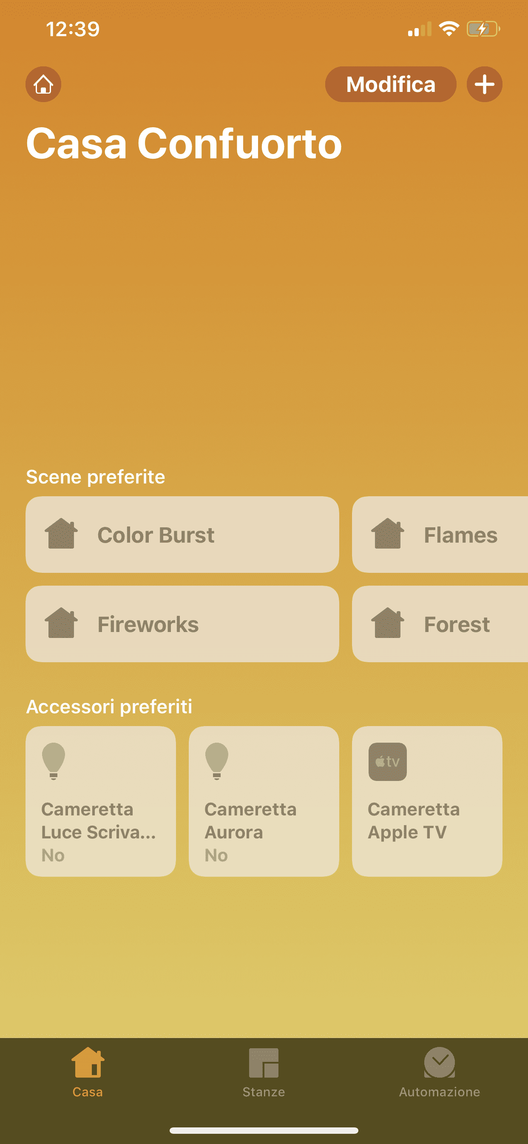
Task: Switch on the Cameretta Aurora light
Action: coord(264,801)
